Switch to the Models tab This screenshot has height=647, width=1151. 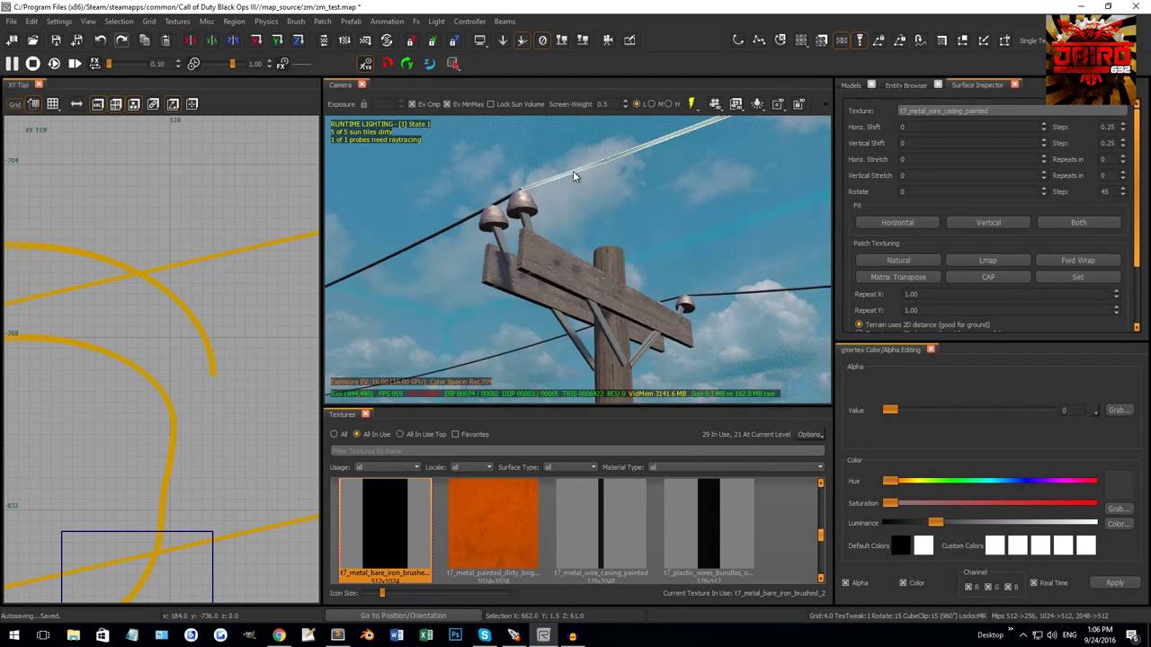(852, 85)
